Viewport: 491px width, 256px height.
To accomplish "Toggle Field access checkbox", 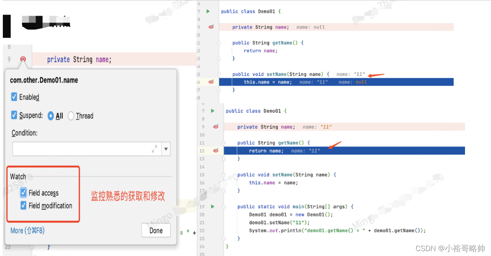I will coord(24,193).
